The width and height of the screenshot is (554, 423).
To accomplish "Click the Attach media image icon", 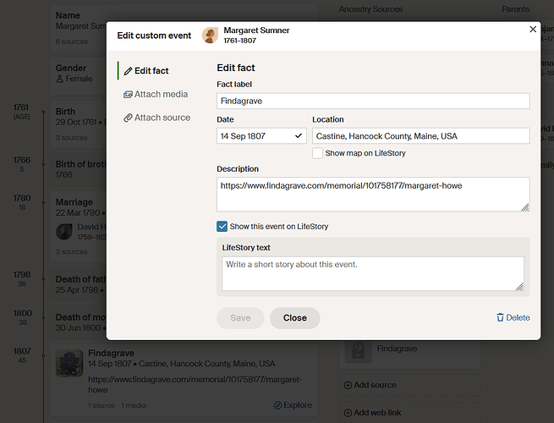I will (x=128, y=95).
